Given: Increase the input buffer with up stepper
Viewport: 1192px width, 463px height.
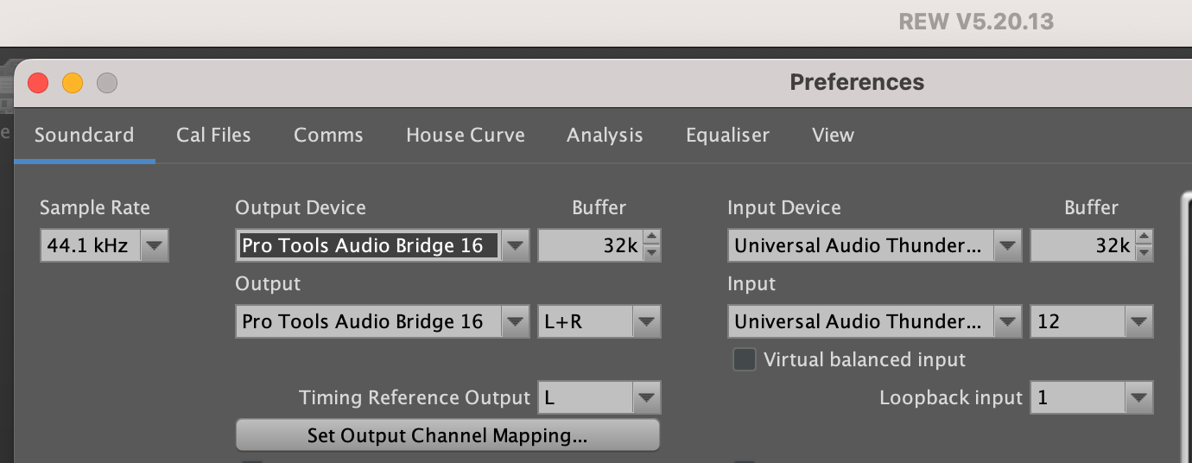Looking at the screenshot, I should 1144,238.
